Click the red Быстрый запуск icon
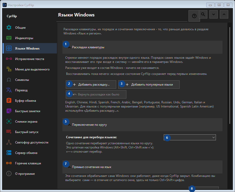 [x=9, y=132]
